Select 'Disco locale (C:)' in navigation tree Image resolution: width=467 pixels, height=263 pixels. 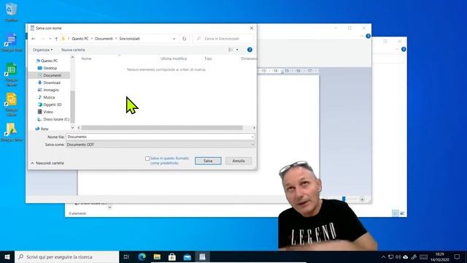click(53, 119)
